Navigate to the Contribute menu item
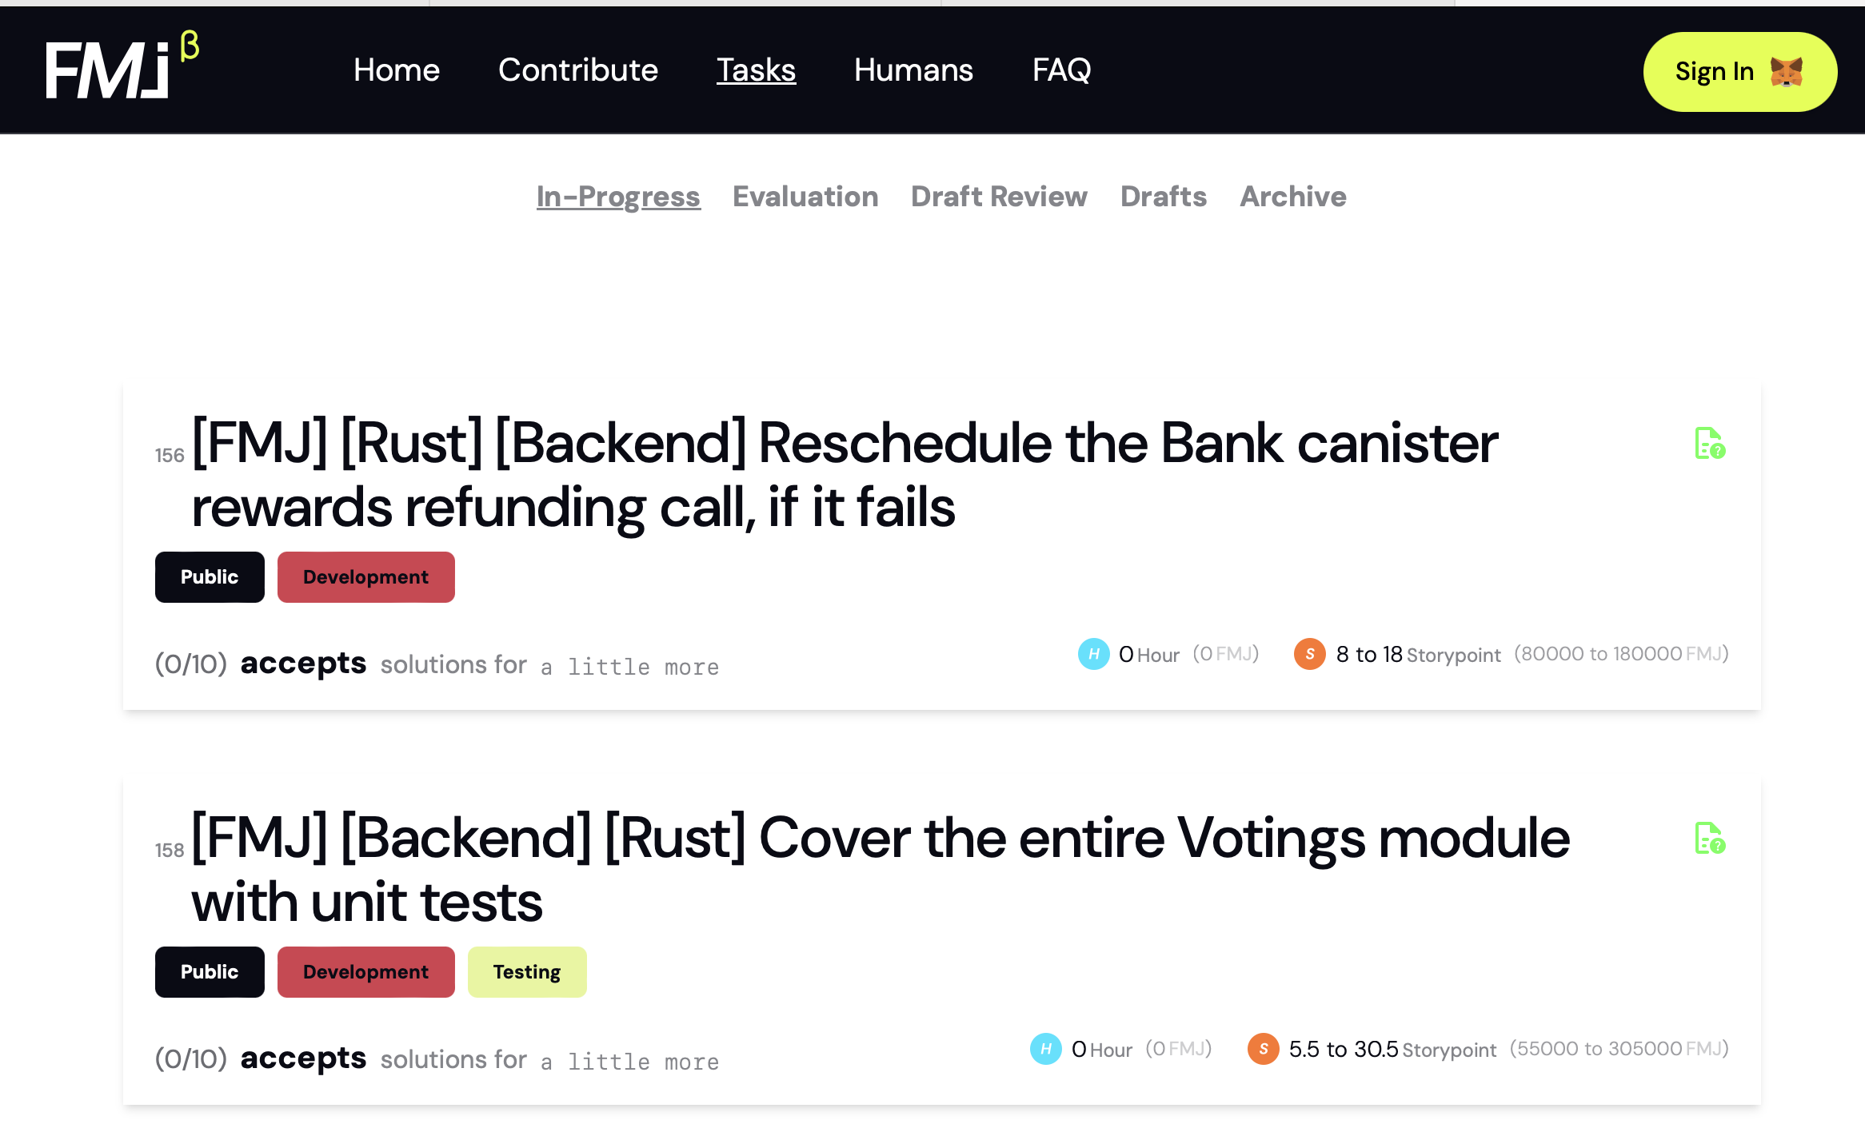 click(x=577, y=70)
